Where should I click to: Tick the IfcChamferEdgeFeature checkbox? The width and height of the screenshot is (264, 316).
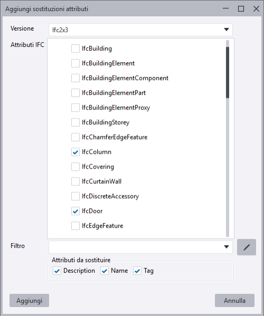(x=76, y=137)
